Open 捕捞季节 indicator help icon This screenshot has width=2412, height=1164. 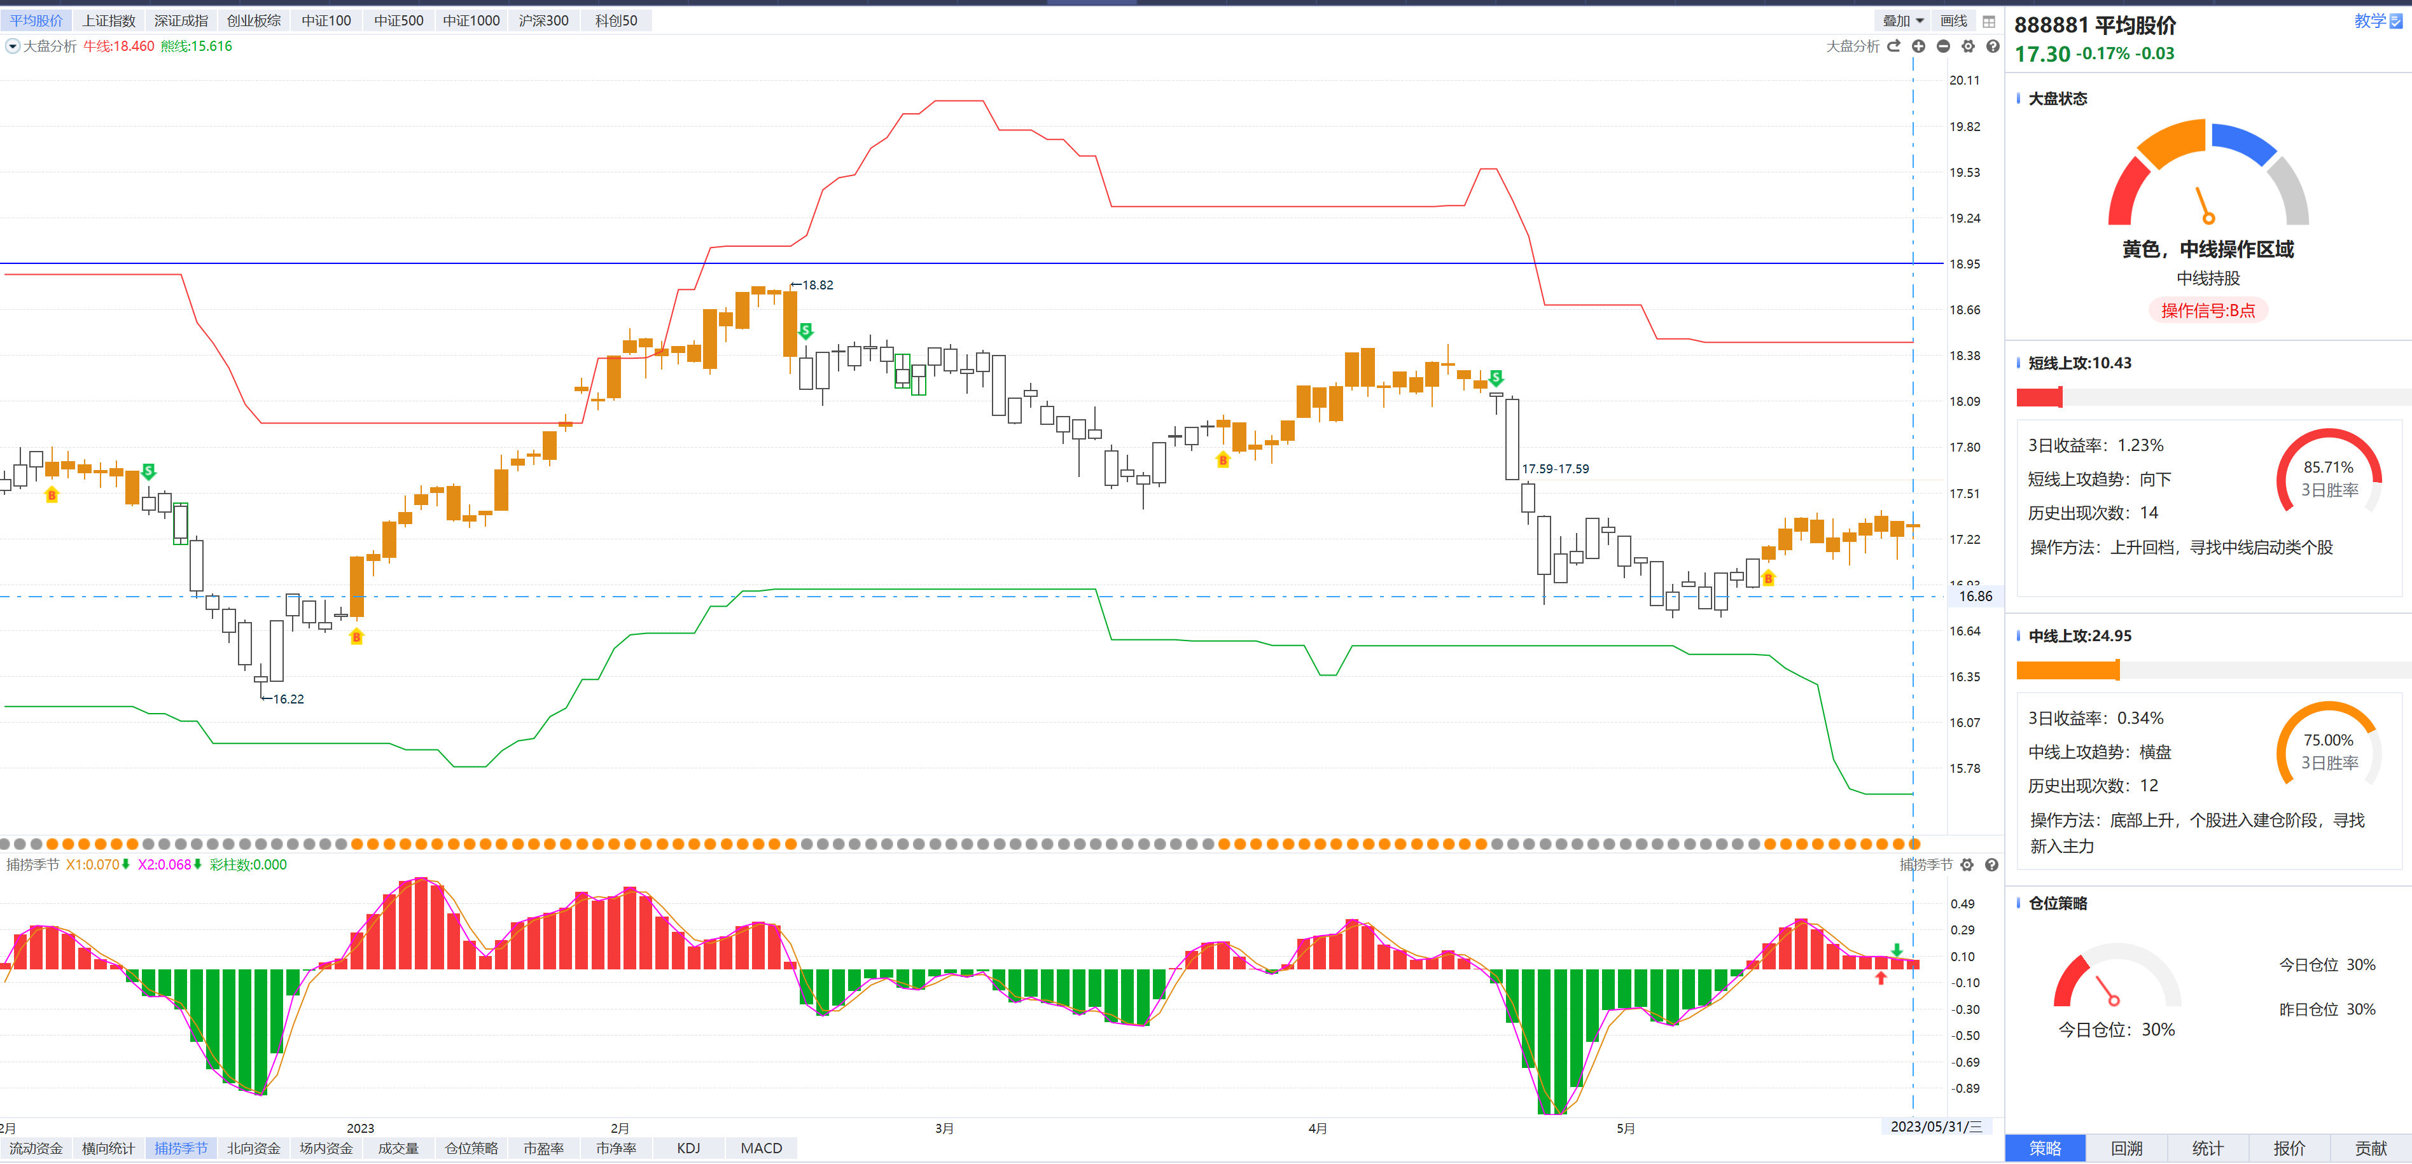coord(1991,864)
